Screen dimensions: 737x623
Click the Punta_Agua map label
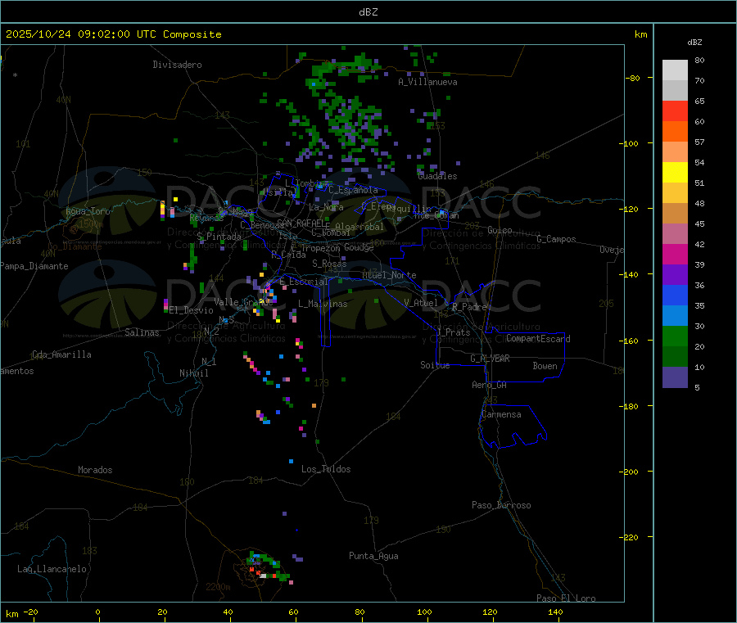point(373,556)
